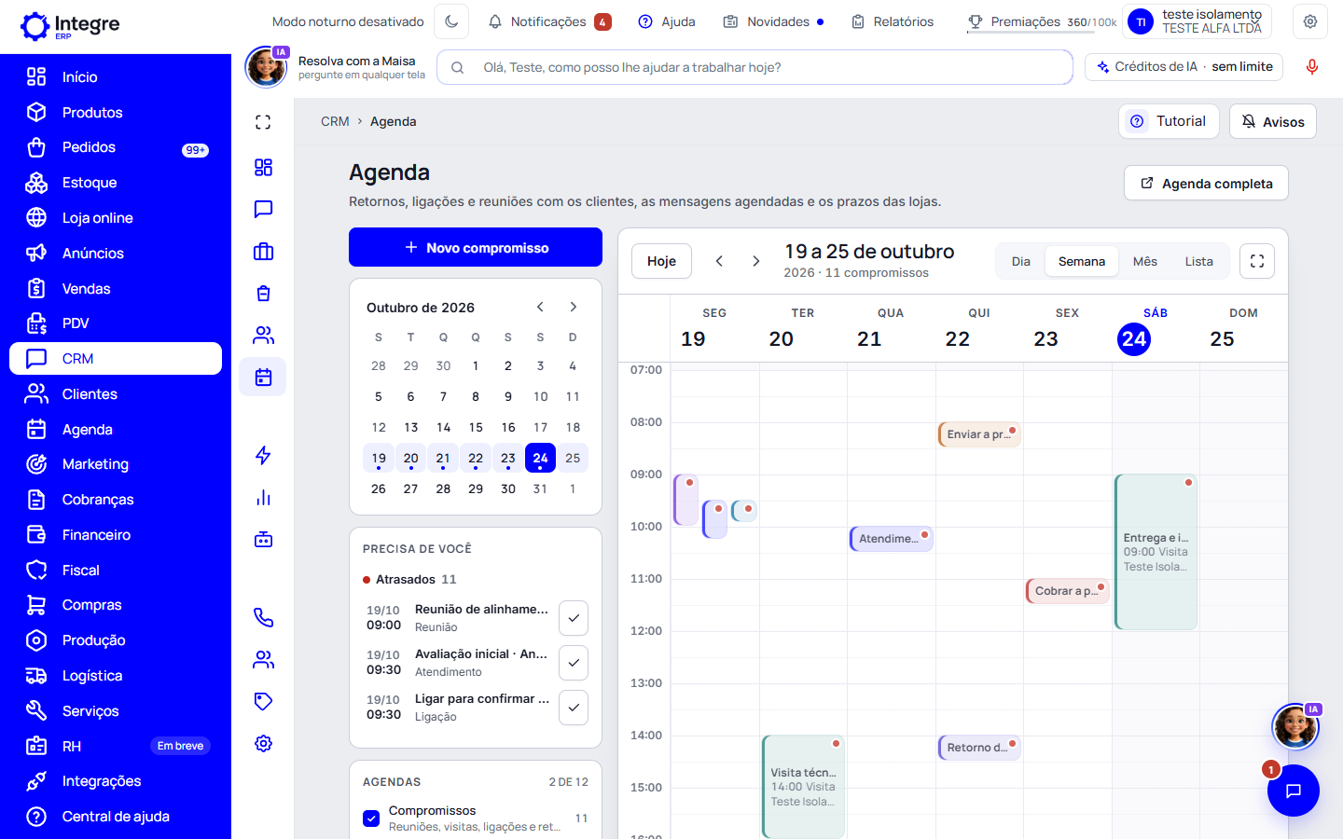
Task: Open phone calls icon in rail
Action: pyautogui.click(x=263, y=617)
